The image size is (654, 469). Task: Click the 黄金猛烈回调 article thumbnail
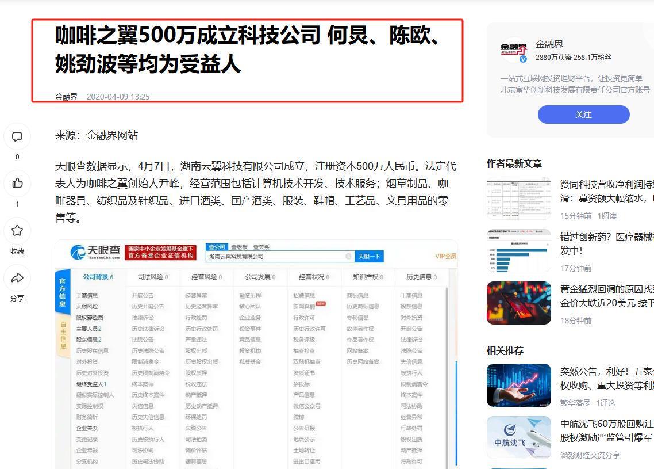tap(518, 303)
